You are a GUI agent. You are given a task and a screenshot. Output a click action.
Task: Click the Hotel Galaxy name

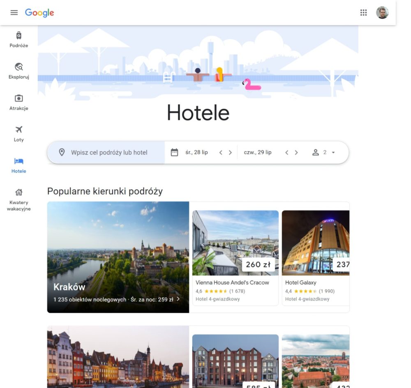coord(301,282)
